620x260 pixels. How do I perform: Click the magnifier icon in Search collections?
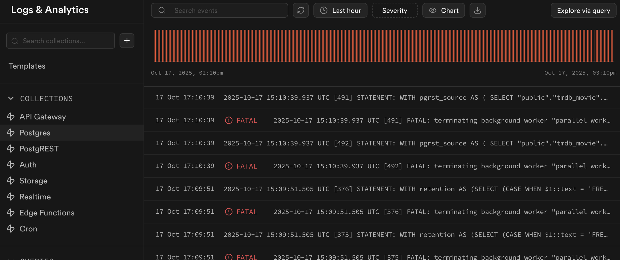point(15,41)
